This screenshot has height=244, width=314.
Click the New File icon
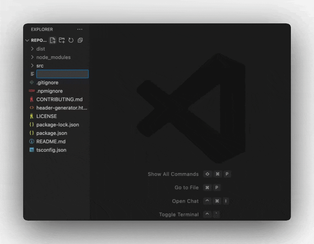point(52,40)
